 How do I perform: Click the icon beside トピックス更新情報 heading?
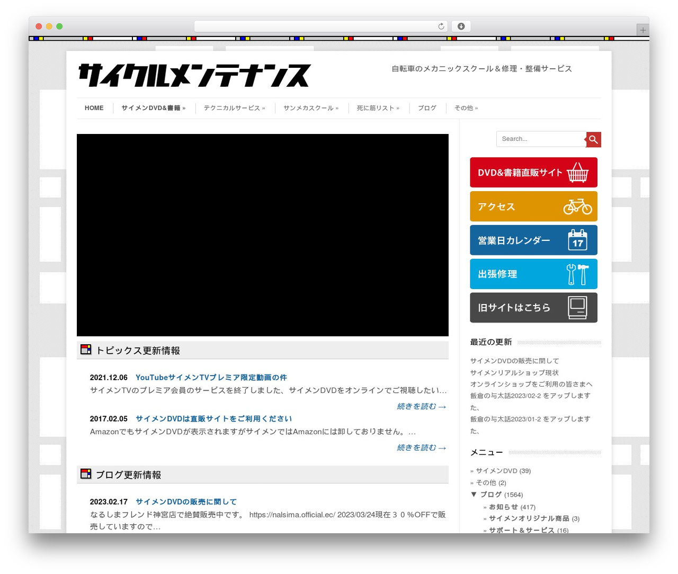[86, 349]
